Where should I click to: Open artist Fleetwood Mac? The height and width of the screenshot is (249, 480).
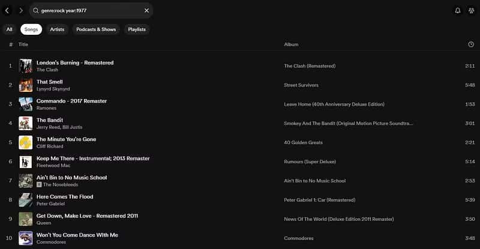point(53,166)
